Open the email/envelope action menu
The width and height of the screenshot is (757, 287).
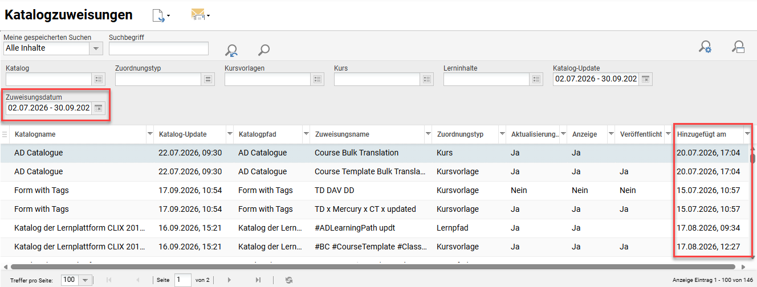pyautogui.click(x=200, y=15)
